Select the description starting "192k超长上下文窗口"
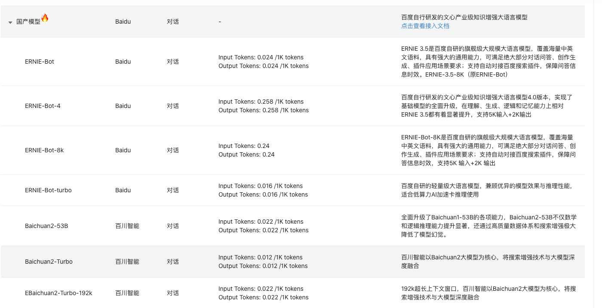 (x=488, y=293)
